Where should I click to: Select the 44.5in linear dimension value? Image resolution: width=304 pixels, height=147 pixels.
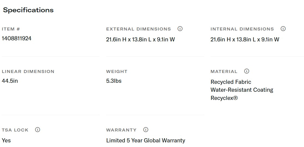pyautogui.click(x=10, y=81)
